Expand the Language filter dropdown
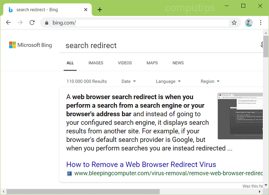Viewport: 269px width, 195px height. 168,81
